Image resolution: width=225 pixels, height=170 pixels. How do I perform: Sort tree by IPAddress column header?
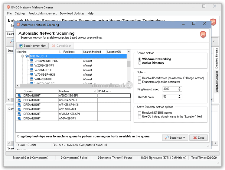tap(72, 52)
